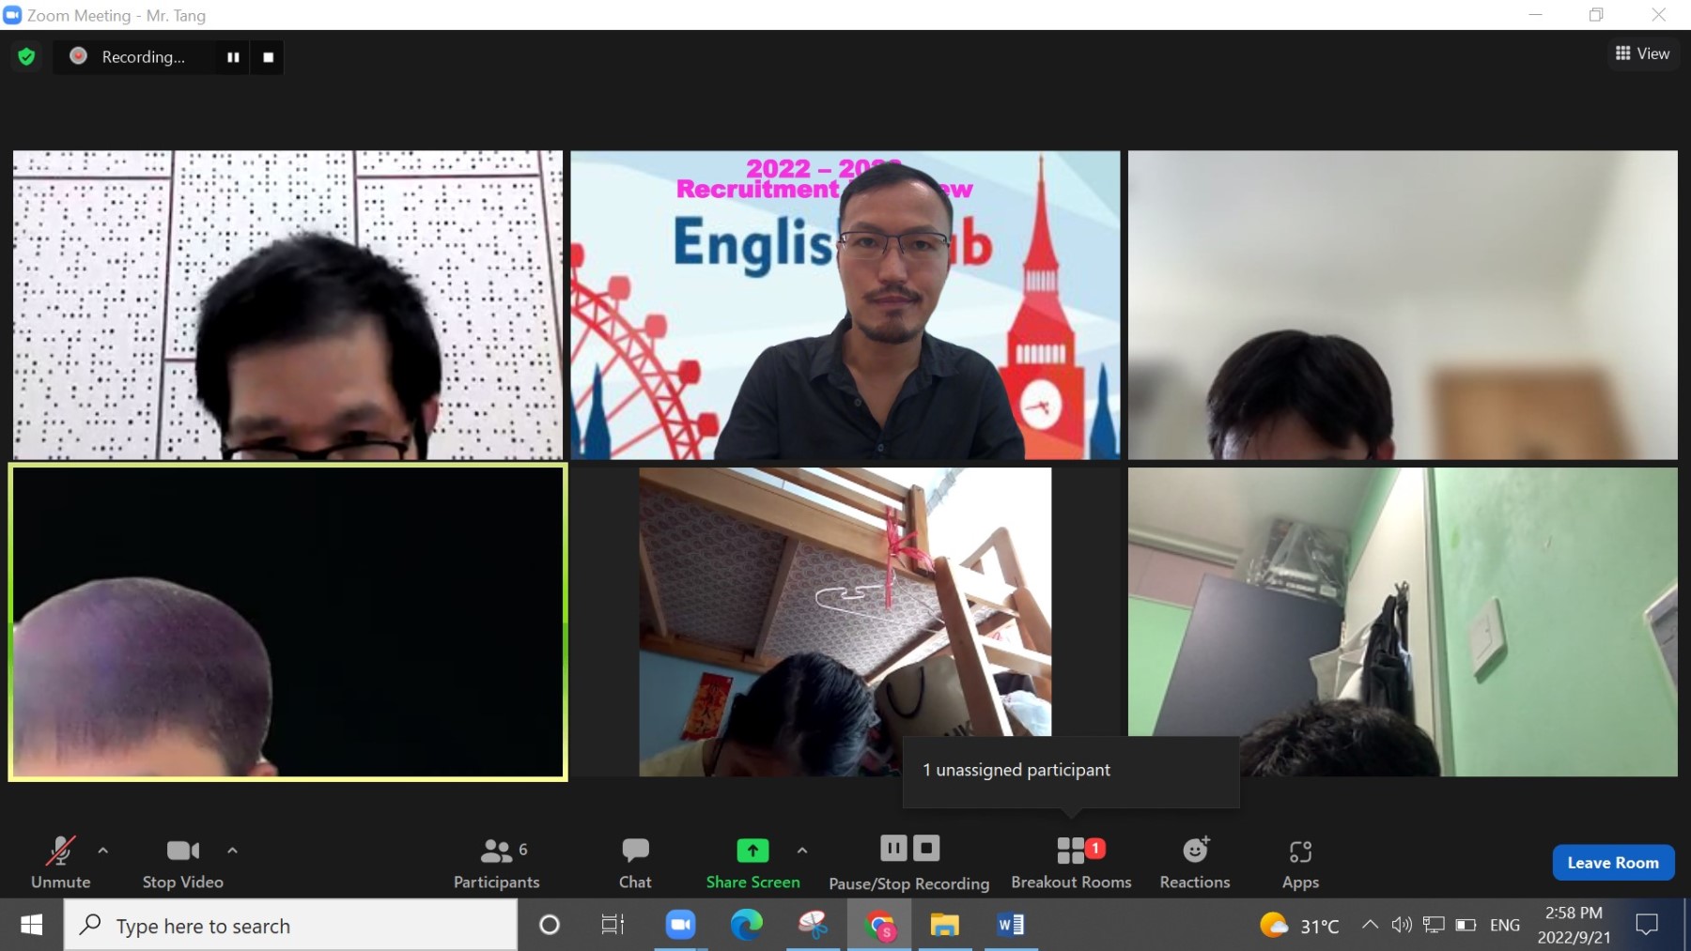Click the taskbar search box
1691x951 pixels.
[x=290, y=926]
